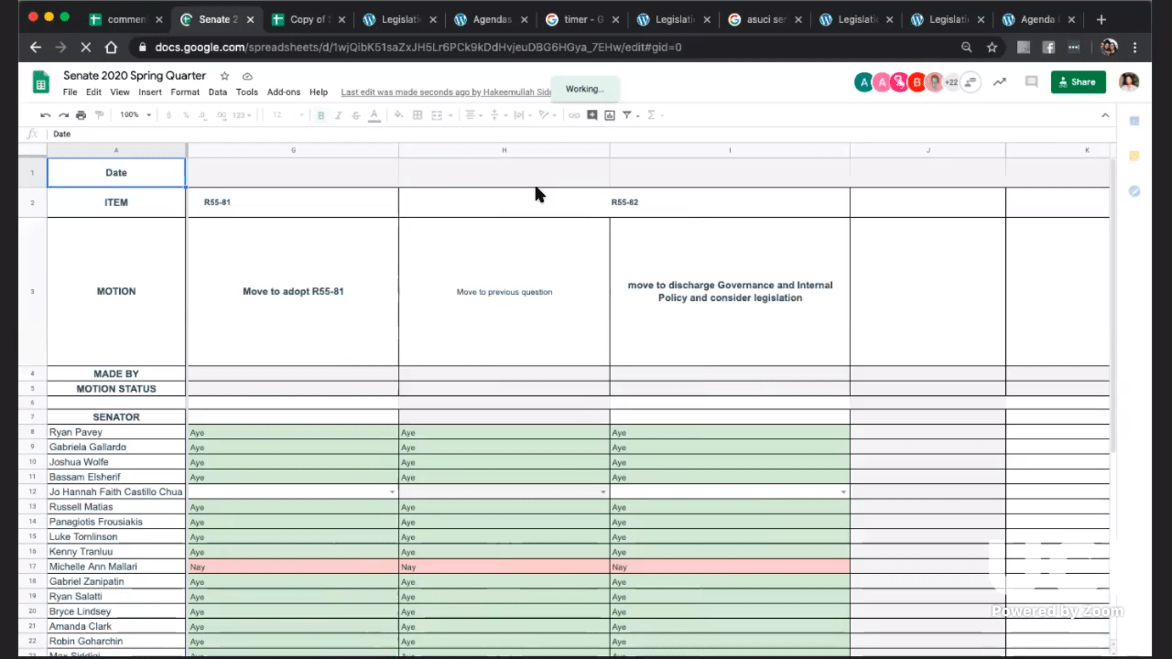Image resolution: width=1172 pixels, height=659 pixels.
Task: Toggle bold formatting
Action: pos(320,115)
